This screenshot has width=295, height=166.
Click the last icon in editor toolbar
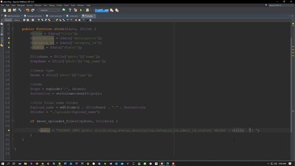[90, 20]
